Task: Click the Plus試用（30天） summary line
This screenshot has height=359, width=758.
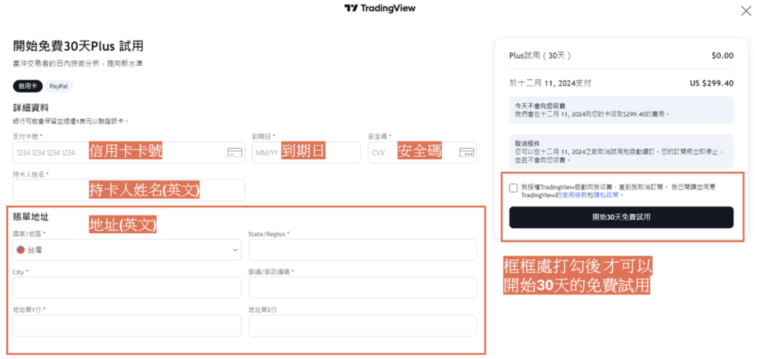Action: 540,56
